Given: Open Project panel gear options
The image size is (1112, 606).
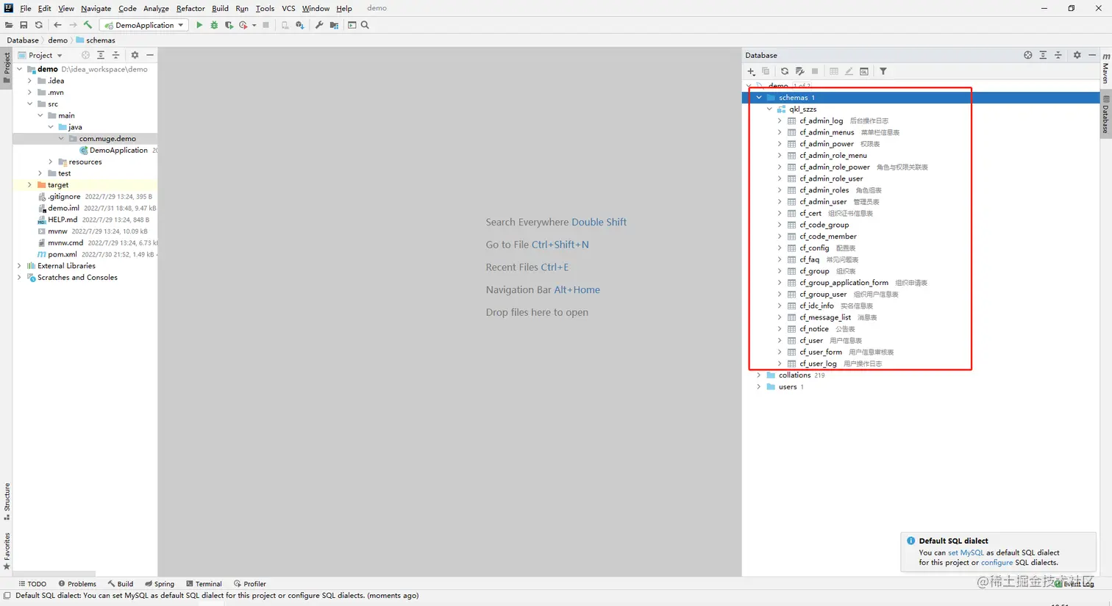Looking at the screenshot, I should pos(135,55).
